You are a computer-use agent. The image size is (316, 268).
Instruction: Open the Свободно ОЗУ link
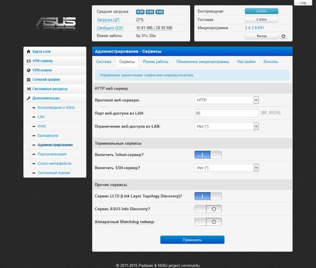pyautogui.click(x=110, y=28)
